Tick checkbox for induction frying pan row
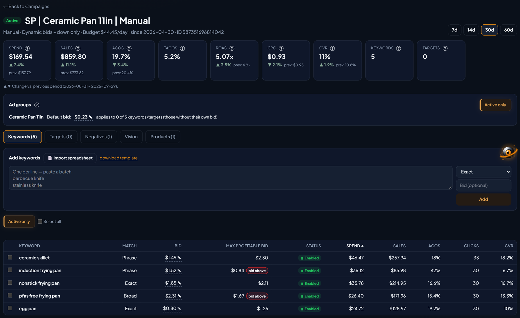This screenshot has width=520, height=318. 10,270
